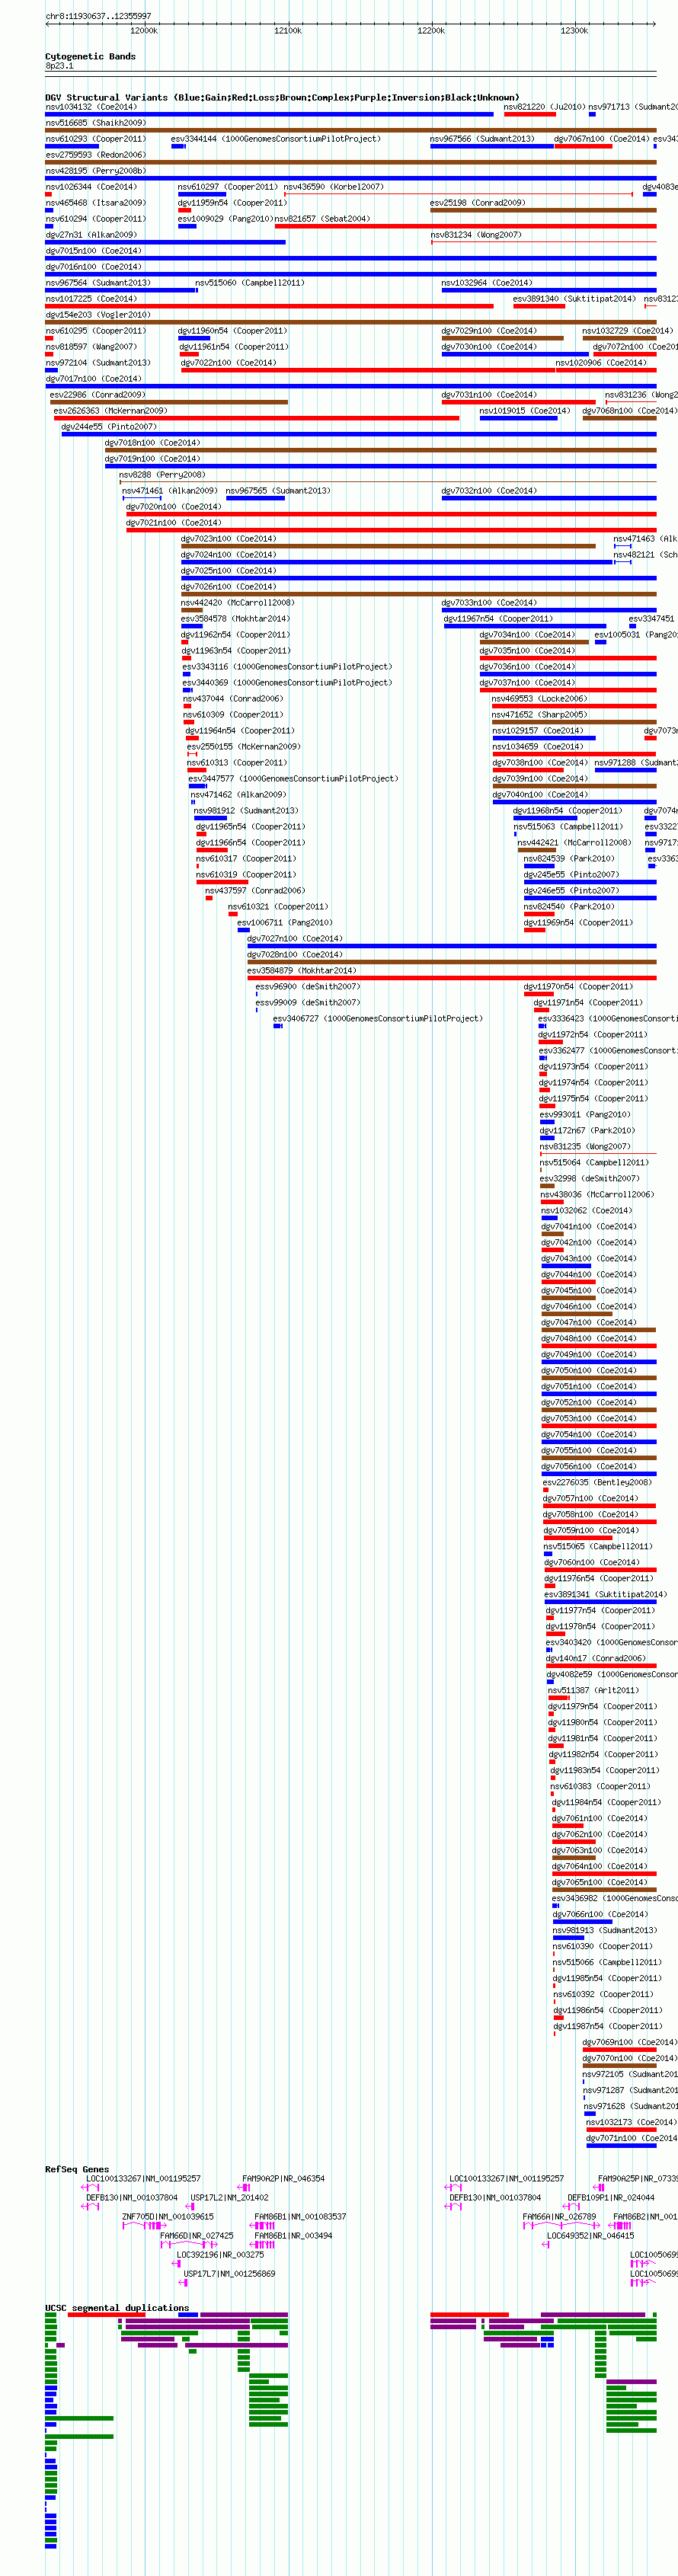Select variant esv3584879 (Mokhtar2014)
The width and height of the screenshot is (678, 2576).
(x=302, y=971)
